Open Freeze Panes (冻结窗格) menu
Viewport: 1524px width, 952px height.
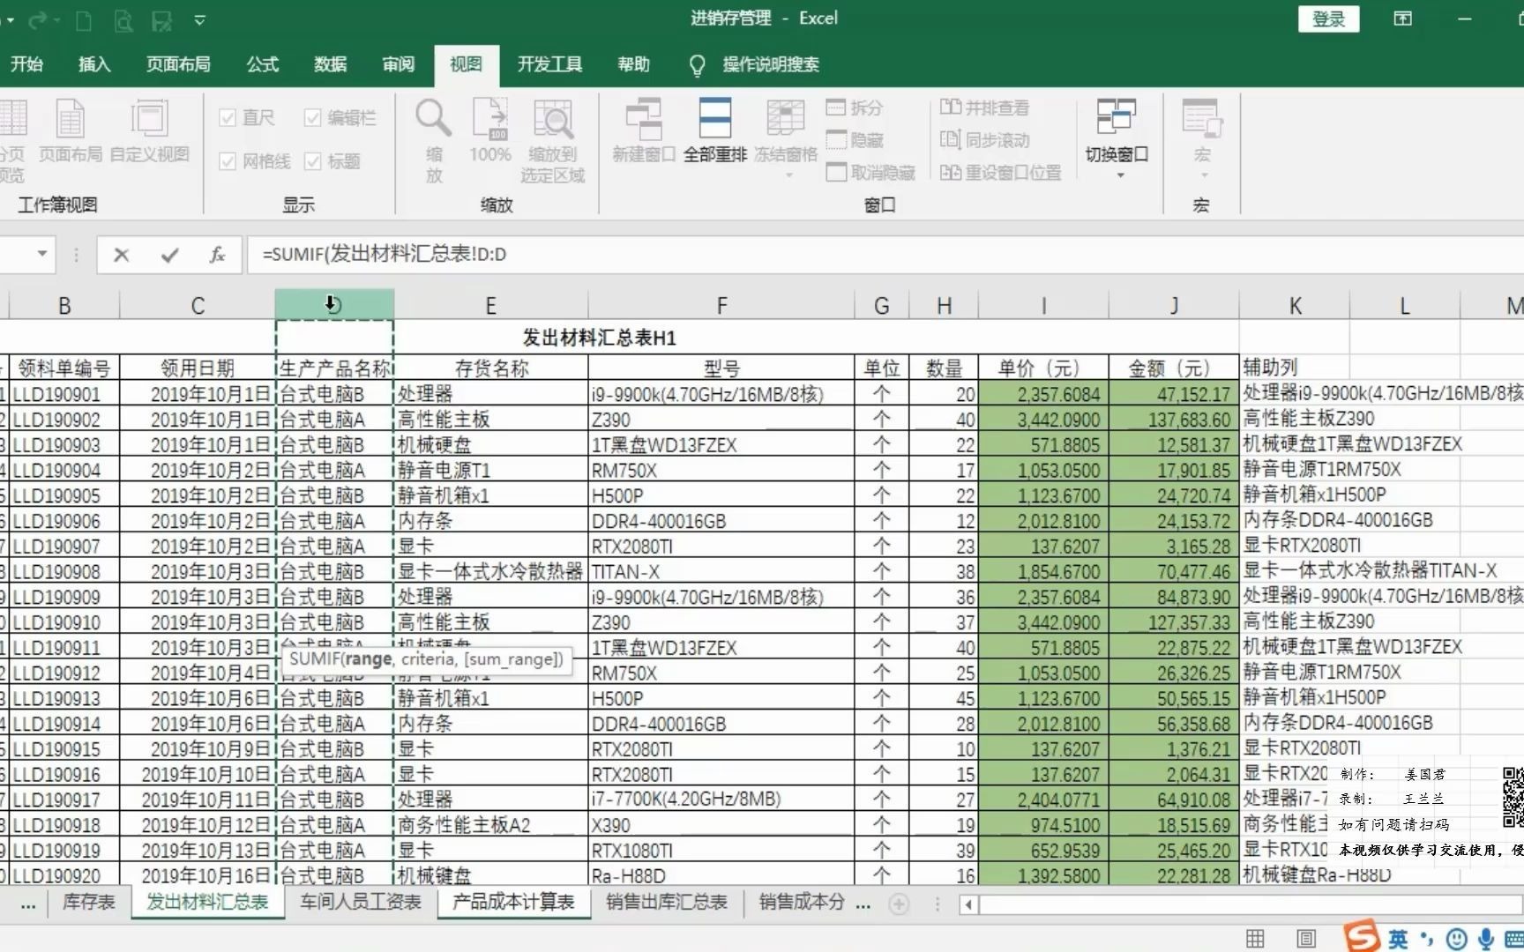coord(786,139)
